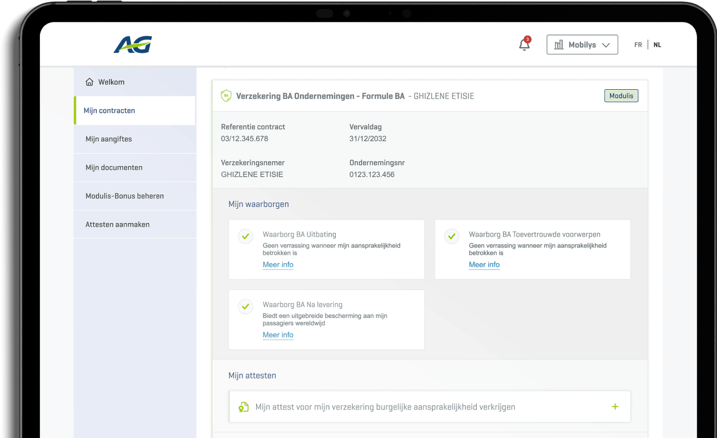This screenshot has width=717, height=438.
Task: Select Mijn contracten in the sidebar
Action: [x=135, y=110]
